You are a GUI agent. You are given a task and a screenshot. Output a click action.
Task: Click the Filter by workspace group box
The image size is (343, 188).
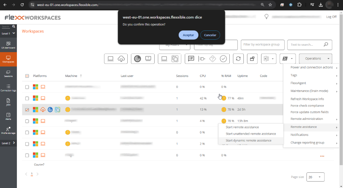point(263,44)
